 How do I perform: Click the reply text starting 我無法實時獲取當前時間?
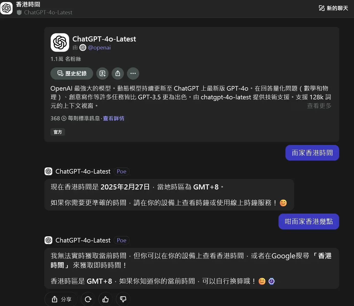(x=191, y=260)
